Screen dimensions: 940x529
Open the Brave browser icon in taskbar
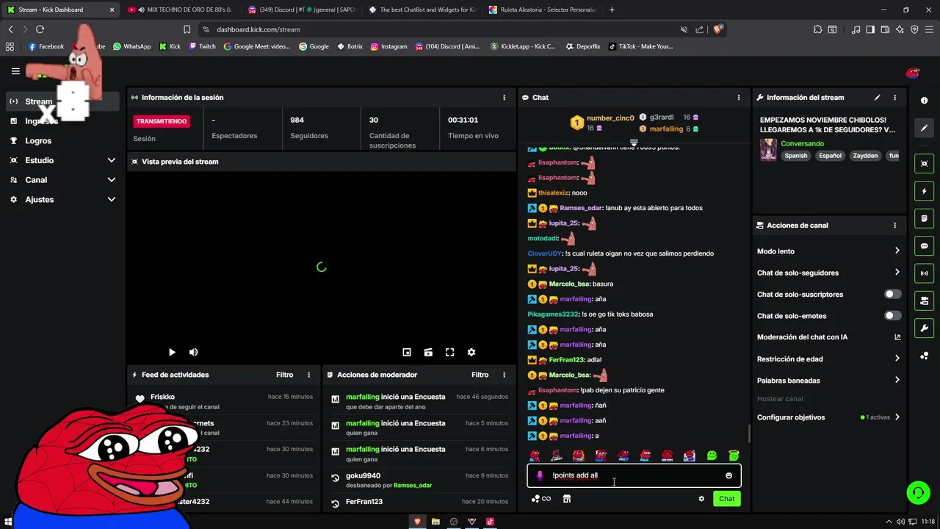point(417,522)
